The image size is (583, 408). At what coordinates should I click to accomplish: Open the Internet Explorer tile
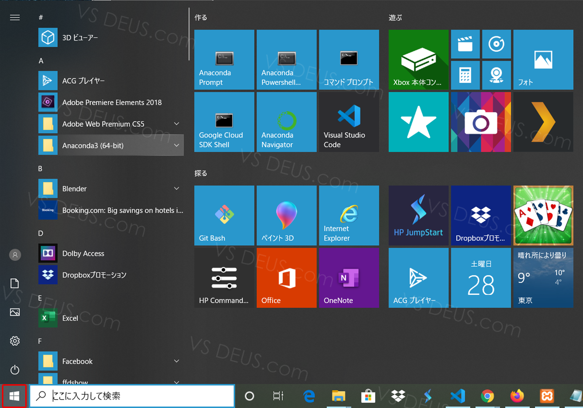pyautogui.click(x=349, y=215)
